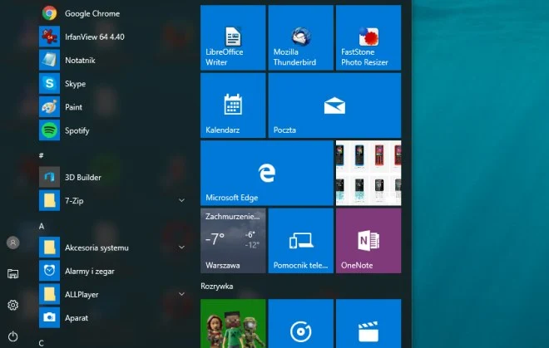Open 3D Builder app icon
Screen dimensions: 549x348
tap(49, 177)
